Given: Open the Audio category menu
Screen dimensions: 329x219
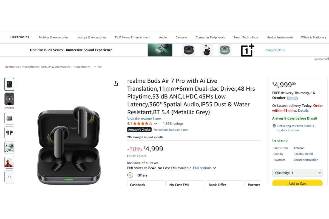Looking at the screenshot, I should 163,38.
